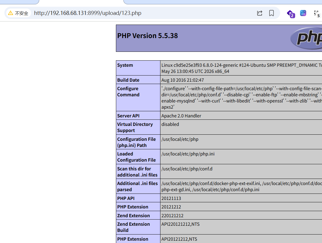The width and height of the screenshot is (322, 243).
Task: Click Scan this dir for additional label
Action: pyautogui.click(x=137, y=172)
